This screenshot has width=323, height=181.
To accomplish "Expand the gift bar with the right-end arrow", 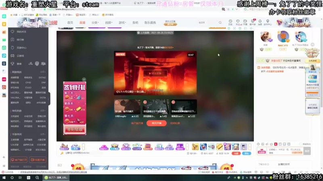I will (250, 147).
